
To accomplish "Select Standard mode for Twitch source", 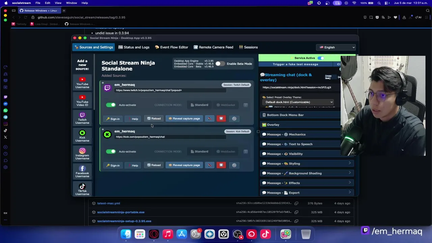I will 199,105.
